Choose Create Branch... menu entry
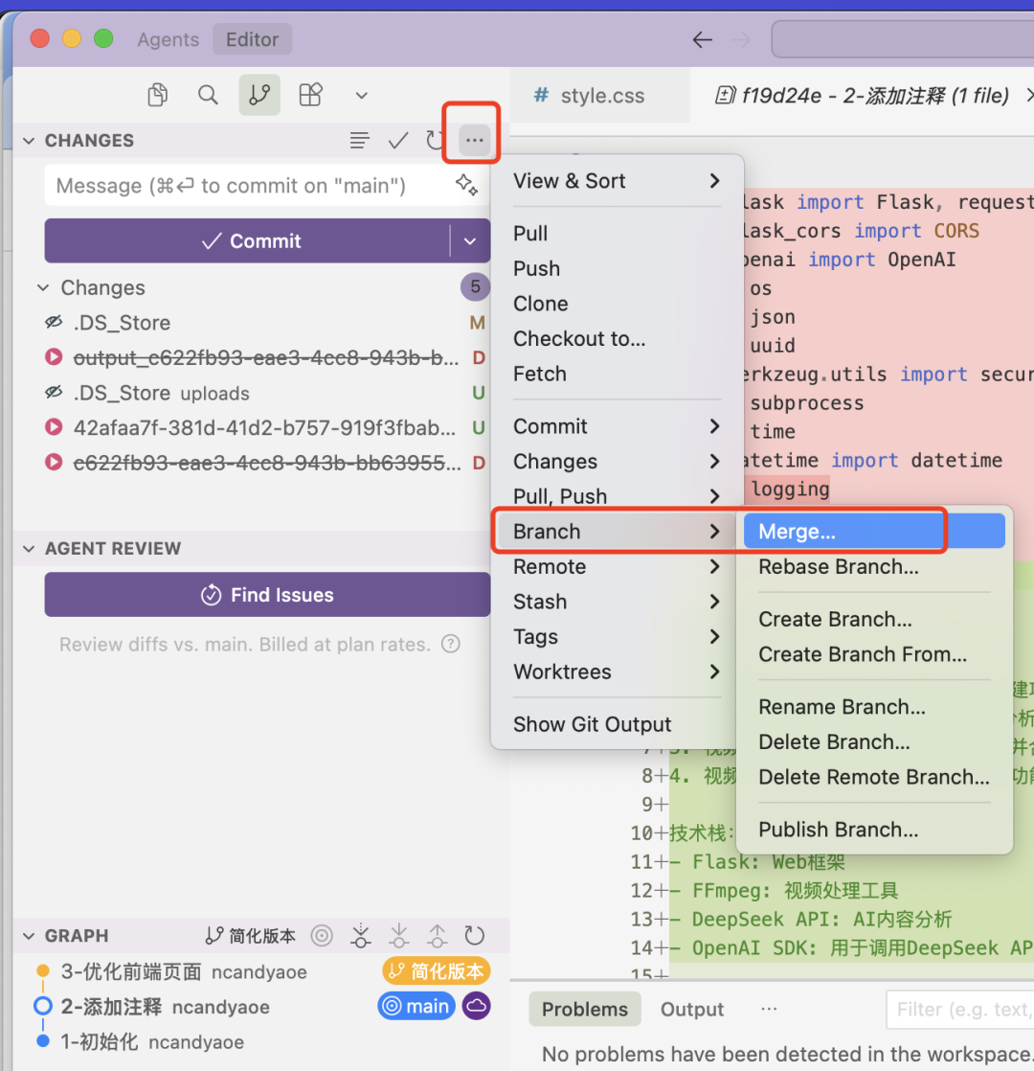The width and height of the screenshot is (1034, 1071). [x=835, y=619]
